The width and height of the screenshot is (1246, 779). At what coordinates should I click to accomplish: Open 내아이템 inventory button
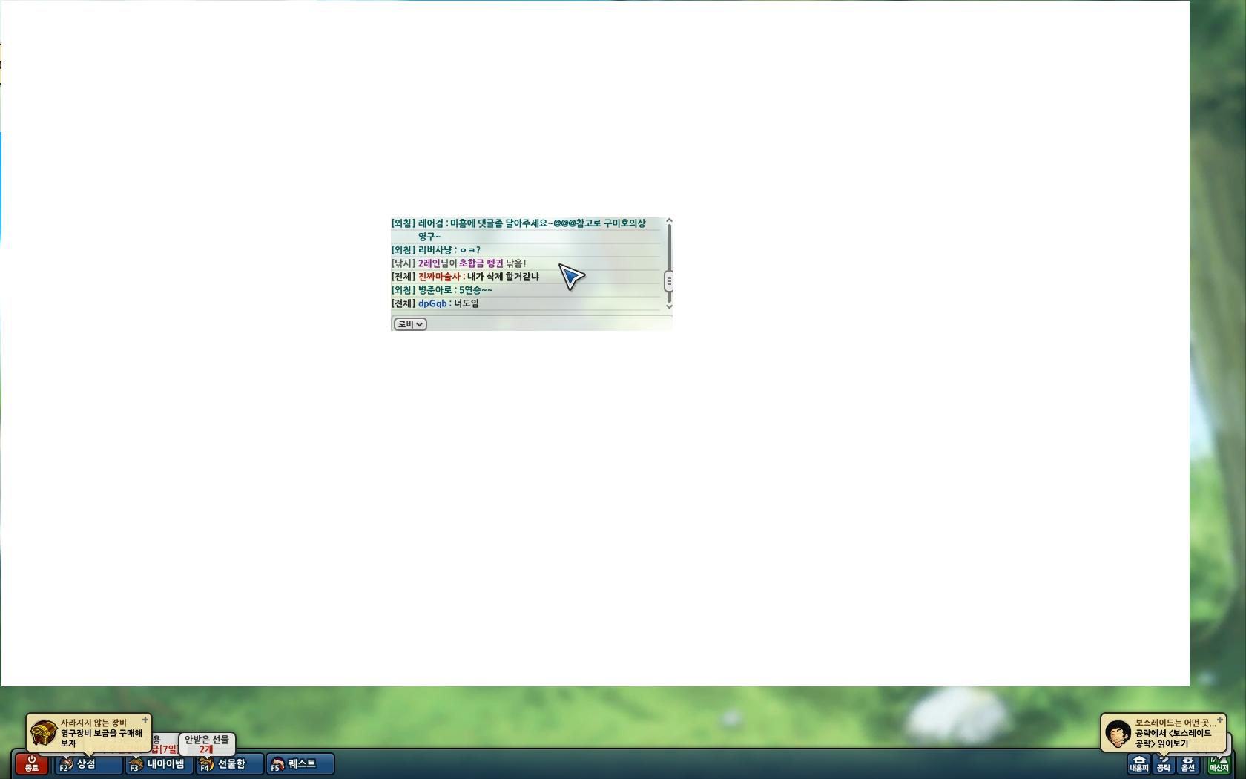pos(159,763)
